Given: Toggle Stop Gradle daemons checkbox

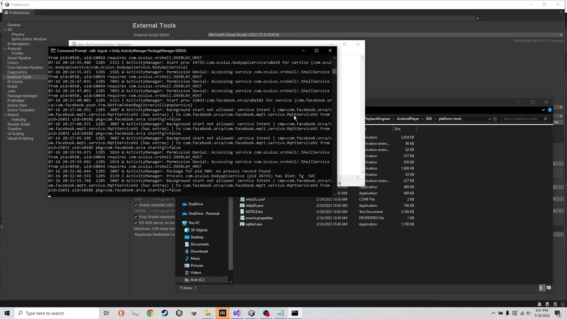Looking at the screenshot, I should (x=136, y=217).
